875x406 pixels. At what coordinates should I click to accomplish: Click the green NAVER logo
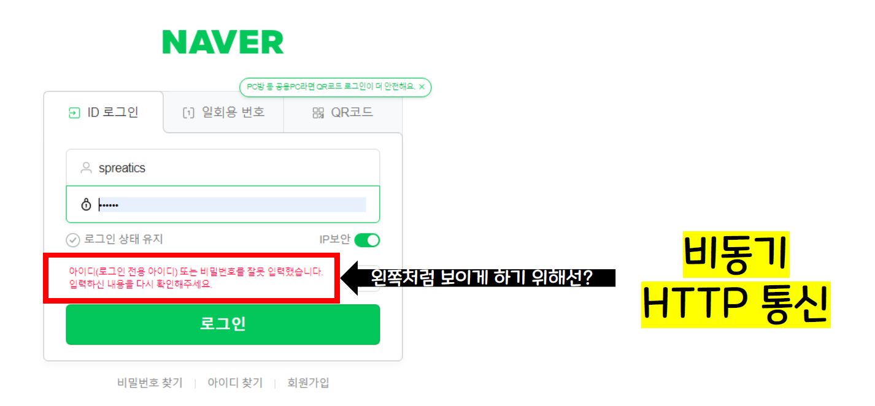[223, 42]
